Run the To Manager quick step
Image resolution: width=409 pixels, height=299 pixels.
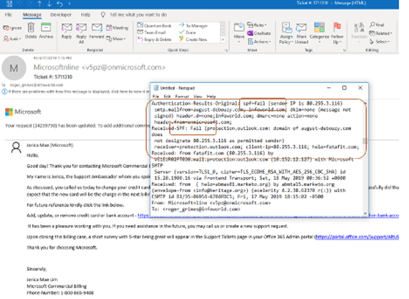194,26
